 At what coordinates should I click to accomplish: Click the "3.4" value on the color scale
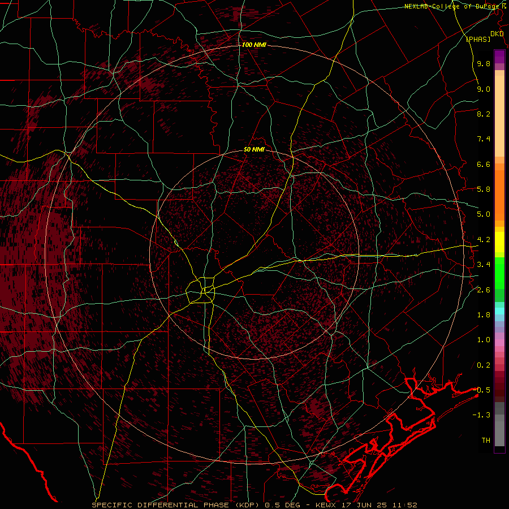tap(484, 265)
